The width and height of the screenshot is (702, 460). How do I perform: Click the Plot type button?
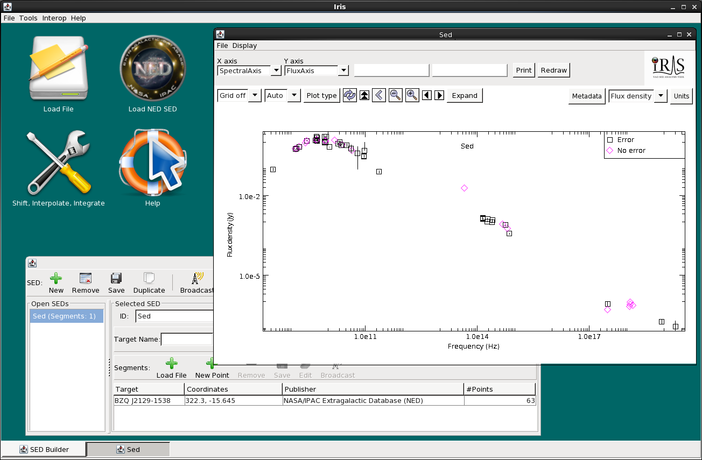(x=321, y=95)
